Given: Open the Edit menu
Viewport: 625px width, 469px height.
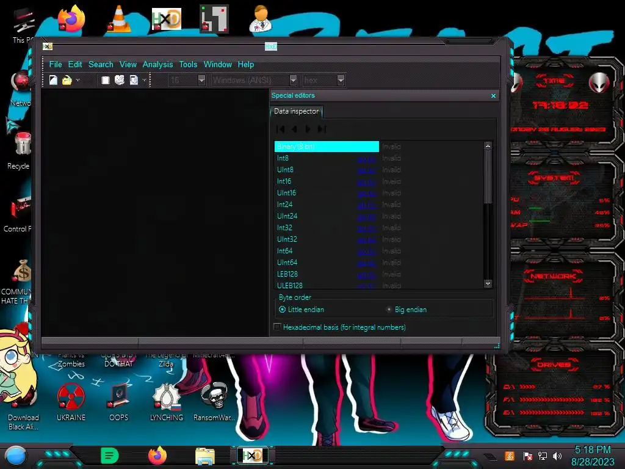Looking at the screenshot, I should [x=75, y=64].
